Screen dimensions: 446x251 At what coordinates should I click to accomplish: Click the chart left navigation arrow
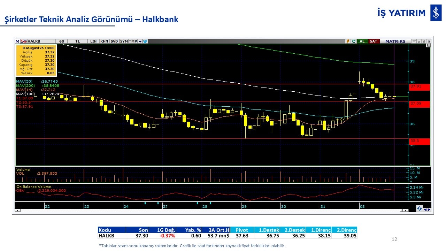tap(425, 210)
